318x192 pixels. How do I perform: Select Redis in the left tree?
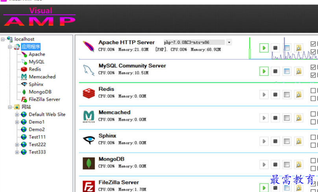coord(35,69)
